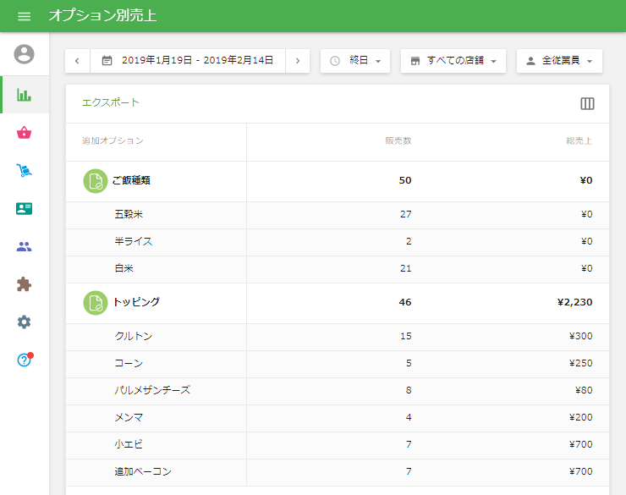Open the customers people icon section
Viewport: 626px width, 495px height.
(x=25, y=247)
